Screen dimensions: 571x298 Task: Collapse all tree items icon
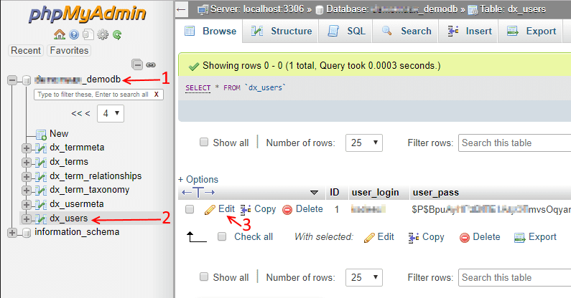[x=137, y=64]
